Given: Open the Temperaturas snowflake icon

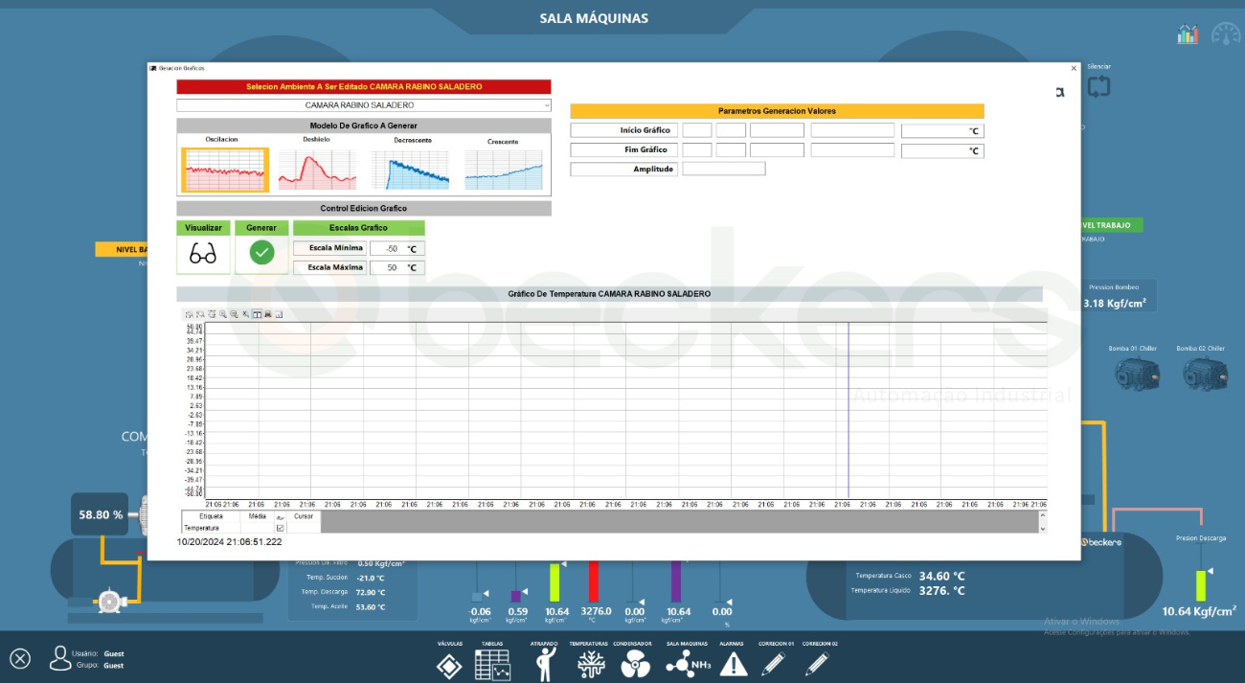Looking at the screenshot, I should click(591, 664).
